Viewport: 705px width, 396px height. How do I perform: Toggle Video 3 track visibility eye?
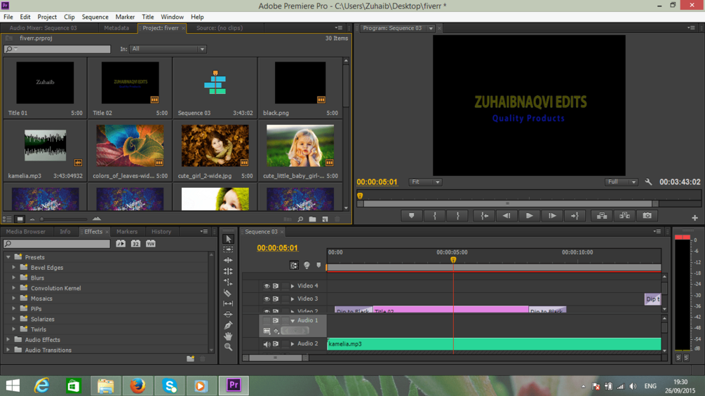(267, 299)
